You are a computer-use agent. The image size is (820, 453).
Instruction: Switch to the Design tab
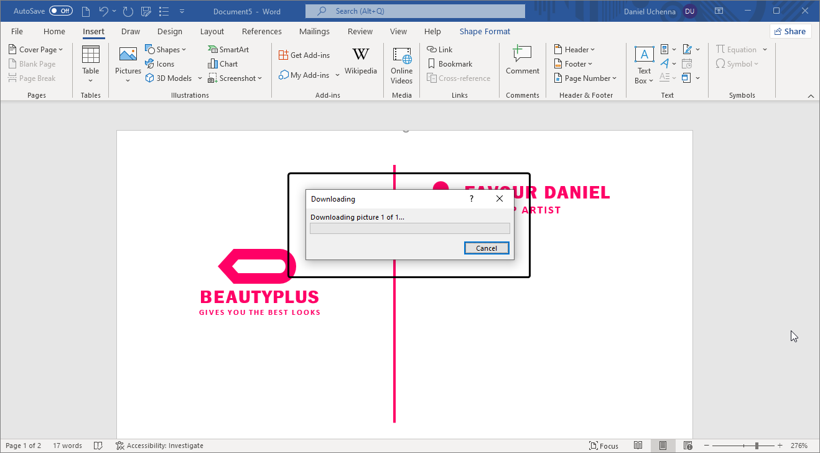170,31
